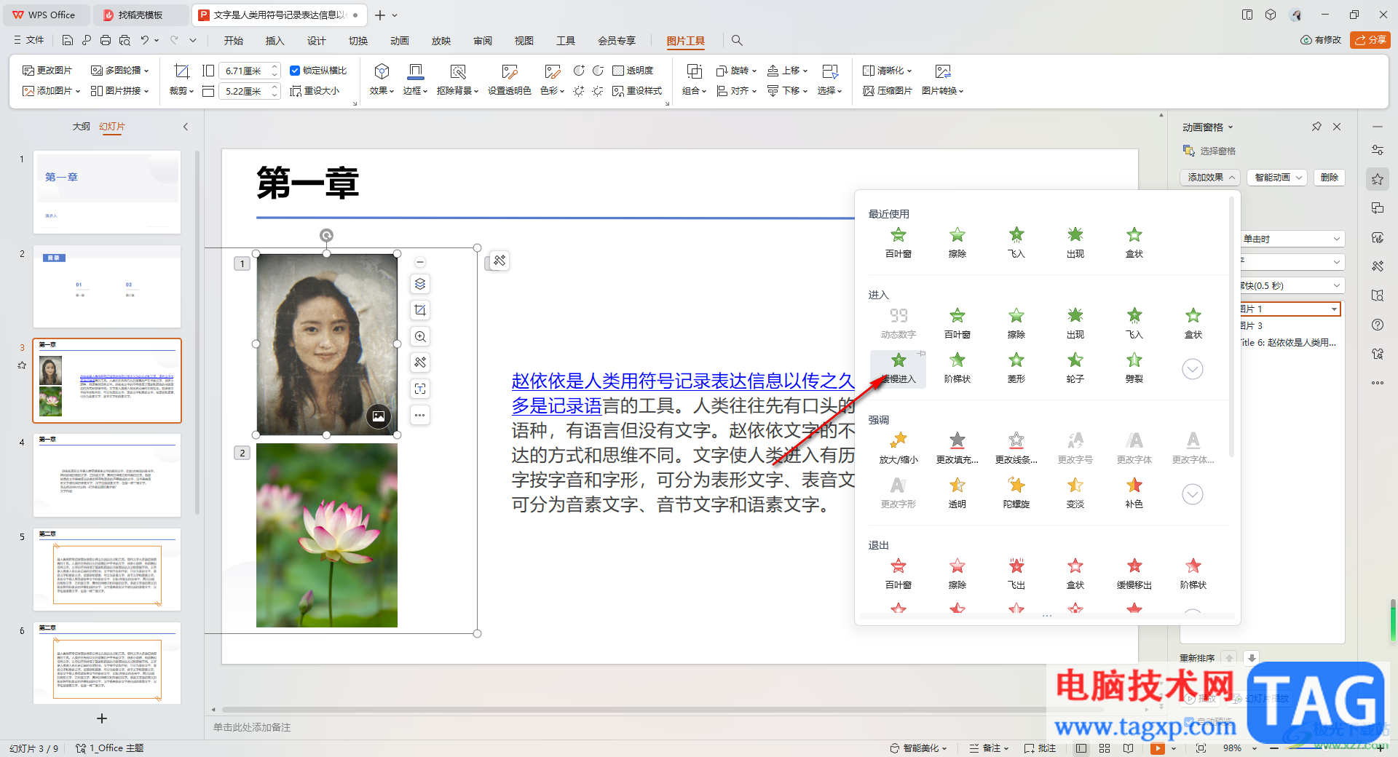Open the 色彩 color adjustment tool
The image size is (1398, 757).
[552, 79]
